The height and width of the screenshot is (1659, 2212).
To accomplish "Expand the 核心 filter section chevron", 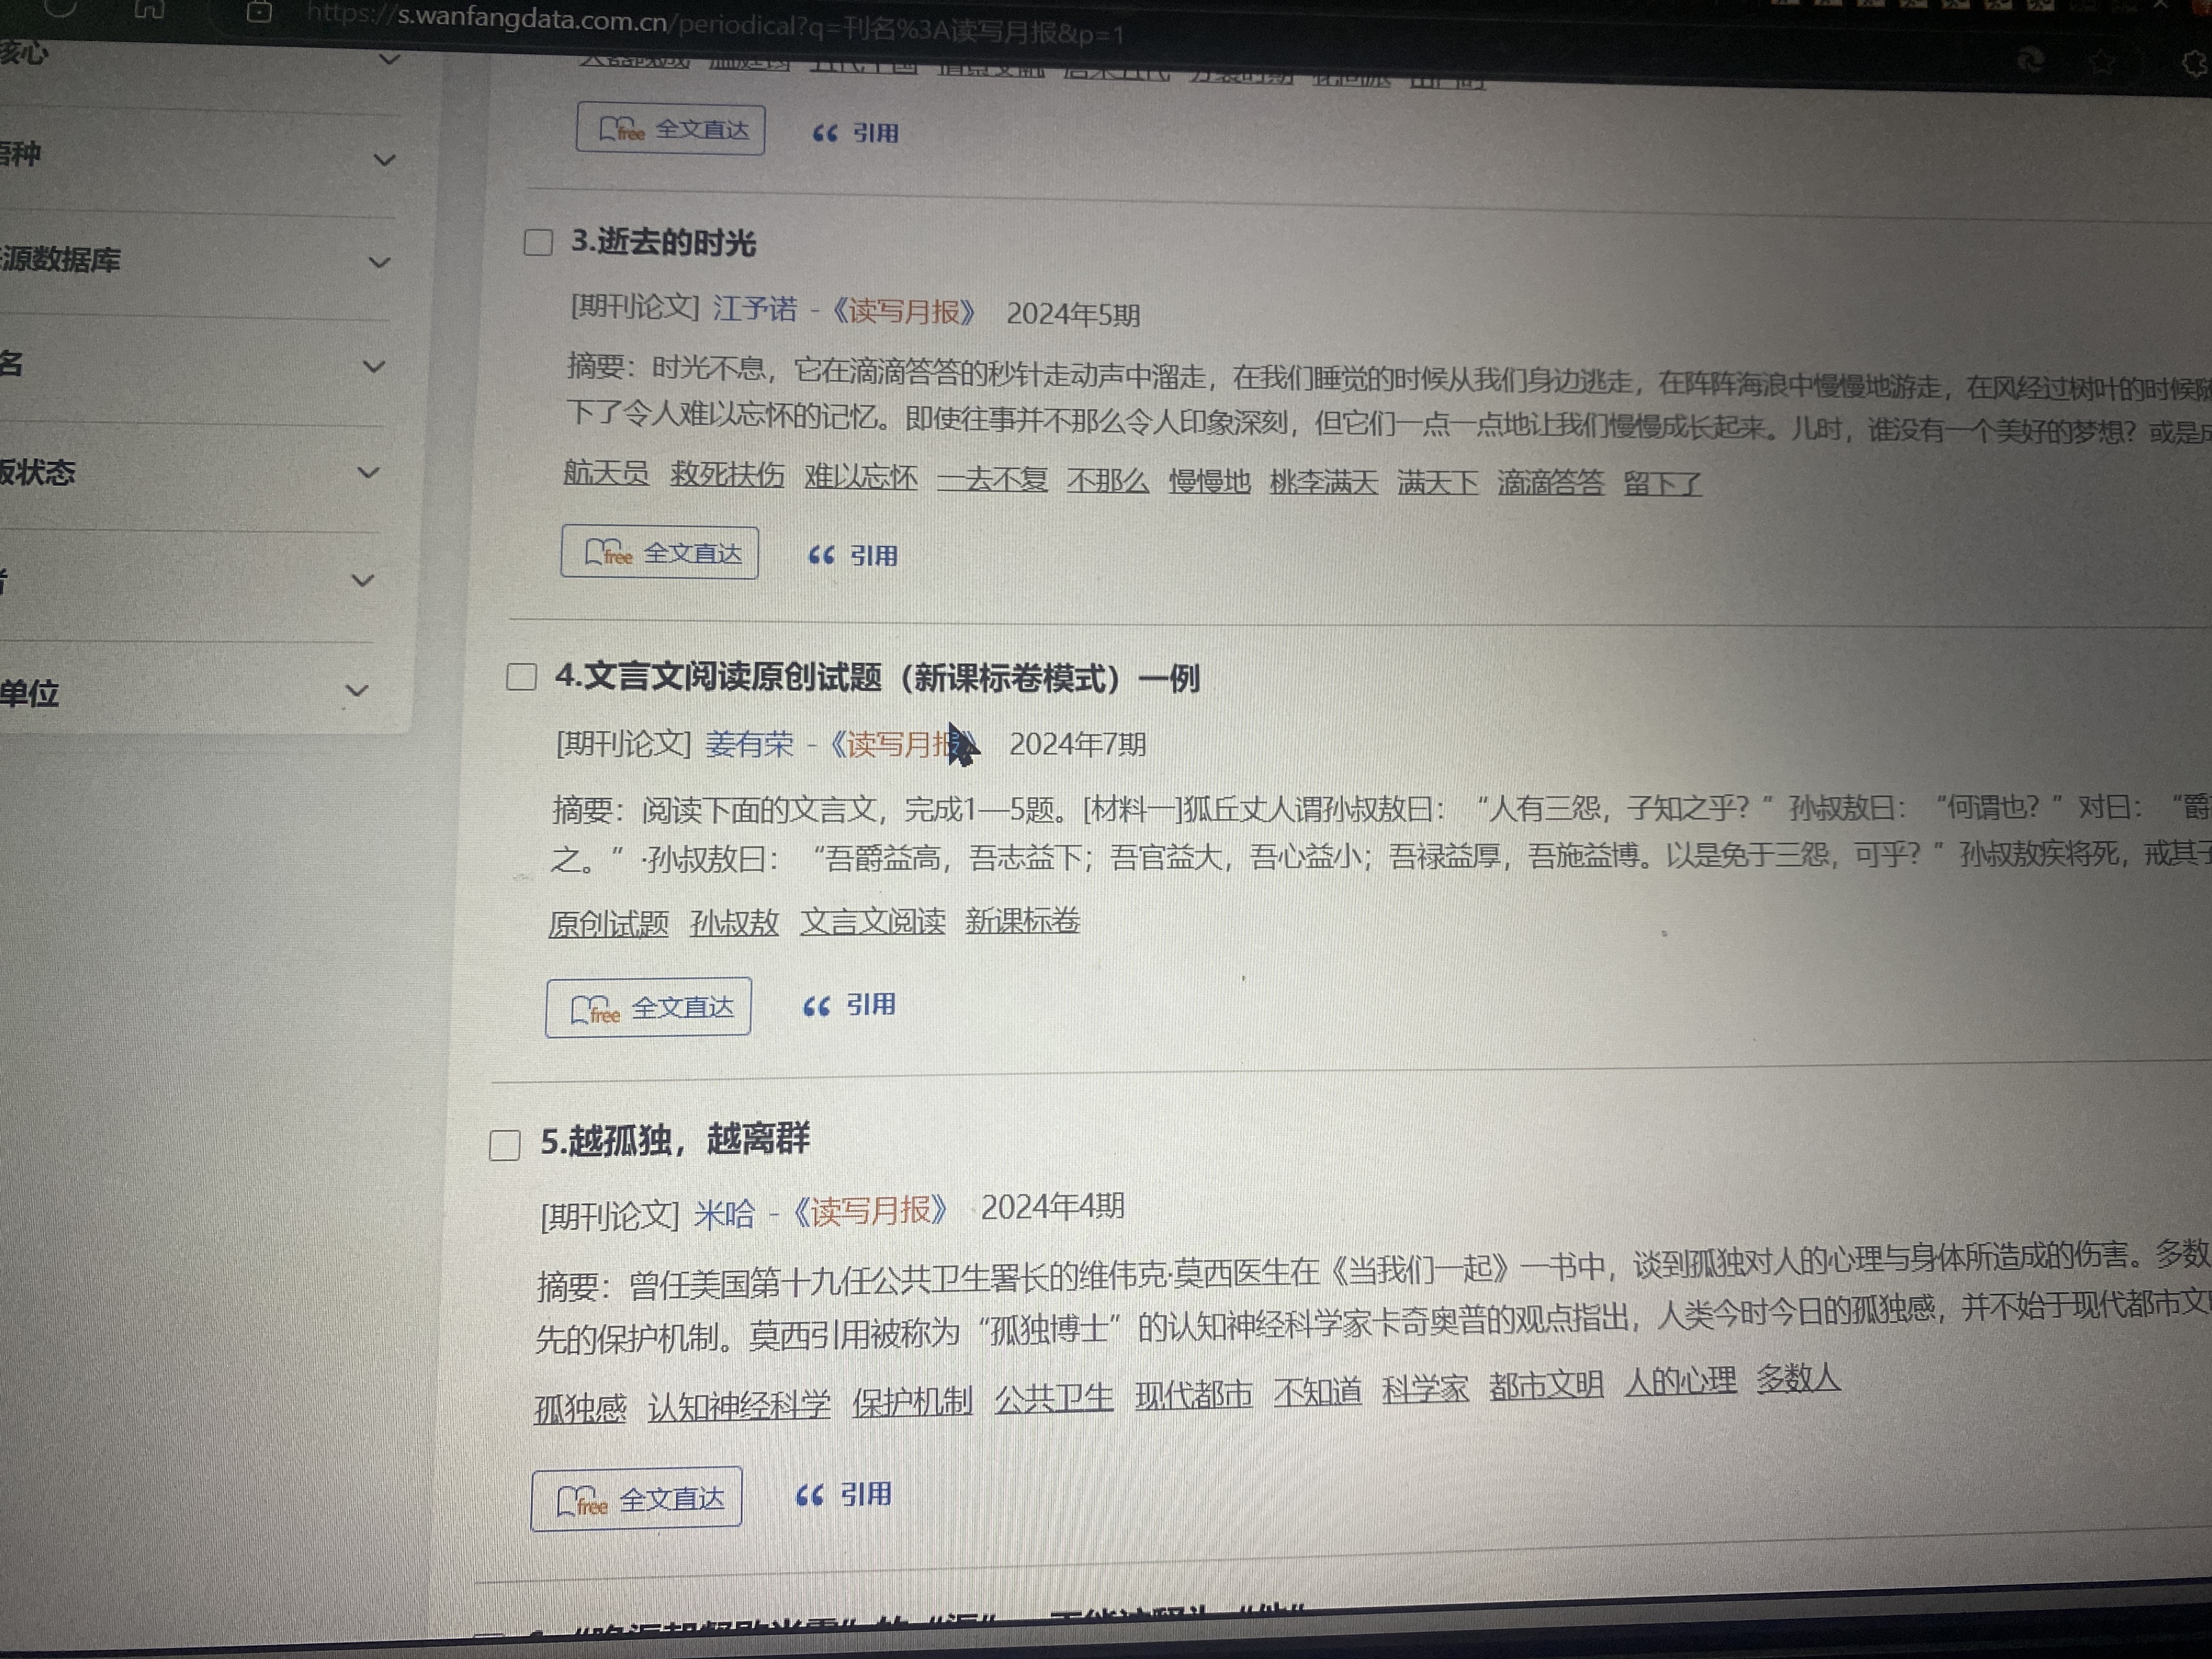I will (x=390, y=60).
